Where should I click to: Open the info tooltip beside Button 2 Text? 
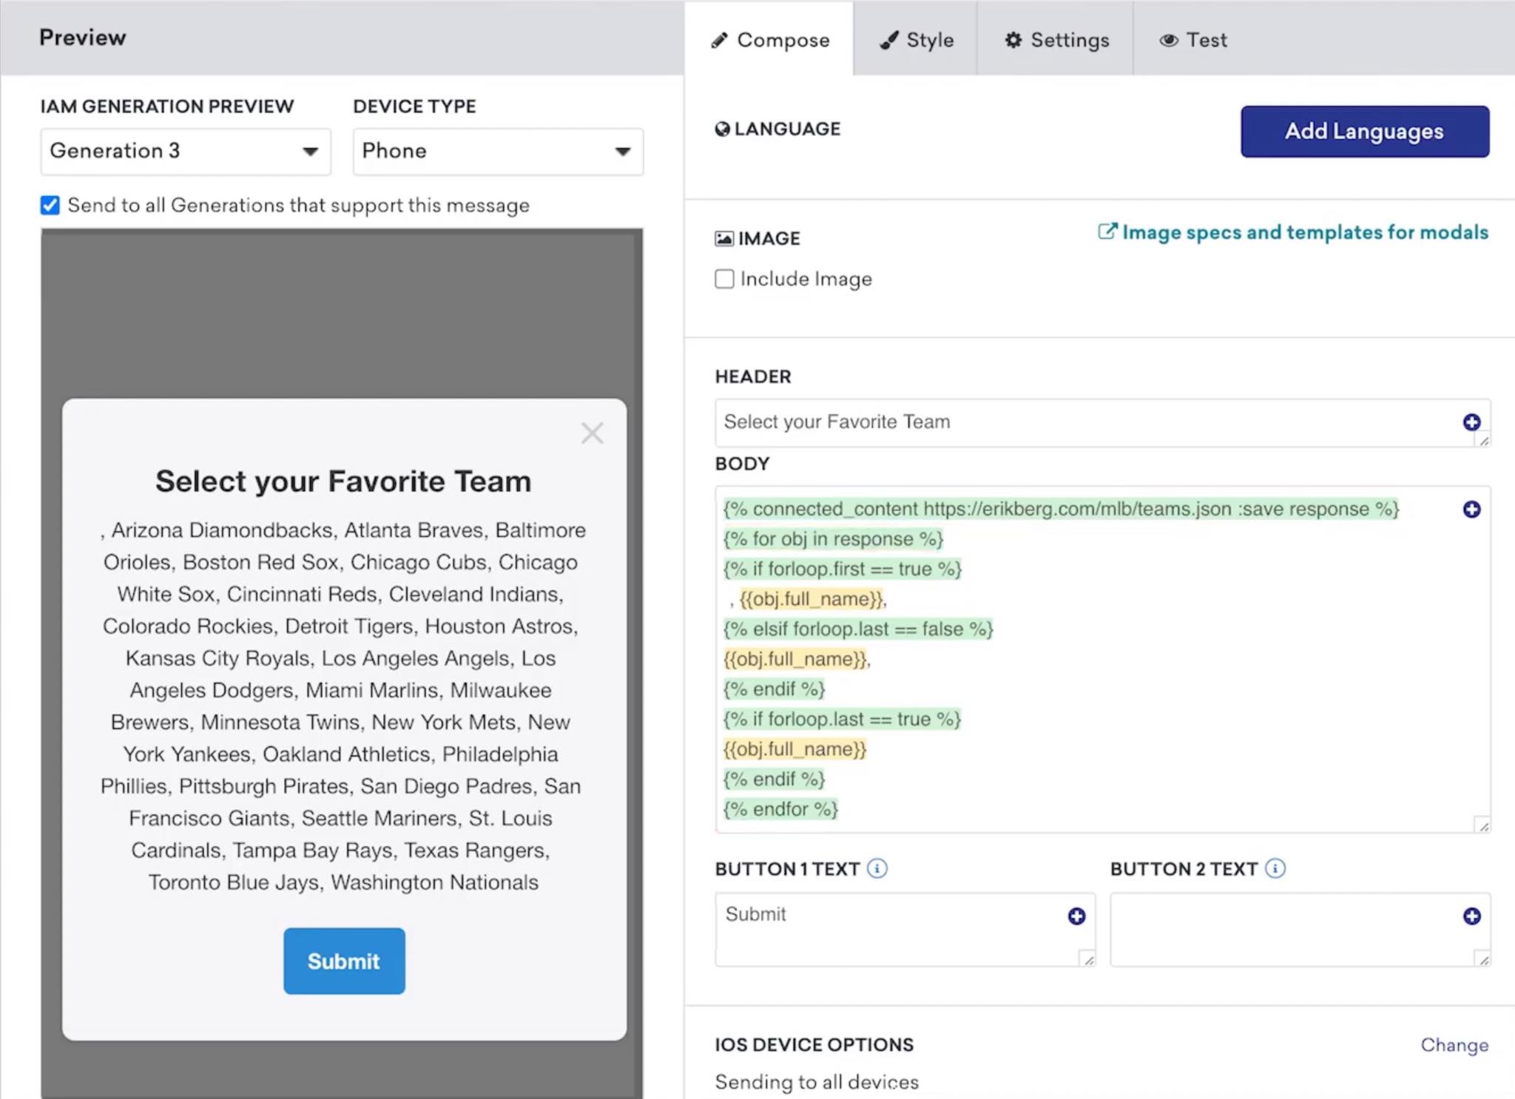tap(1275, 869)
